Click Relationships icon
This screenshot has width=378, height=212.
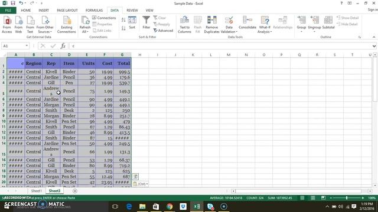pos(282,23)
